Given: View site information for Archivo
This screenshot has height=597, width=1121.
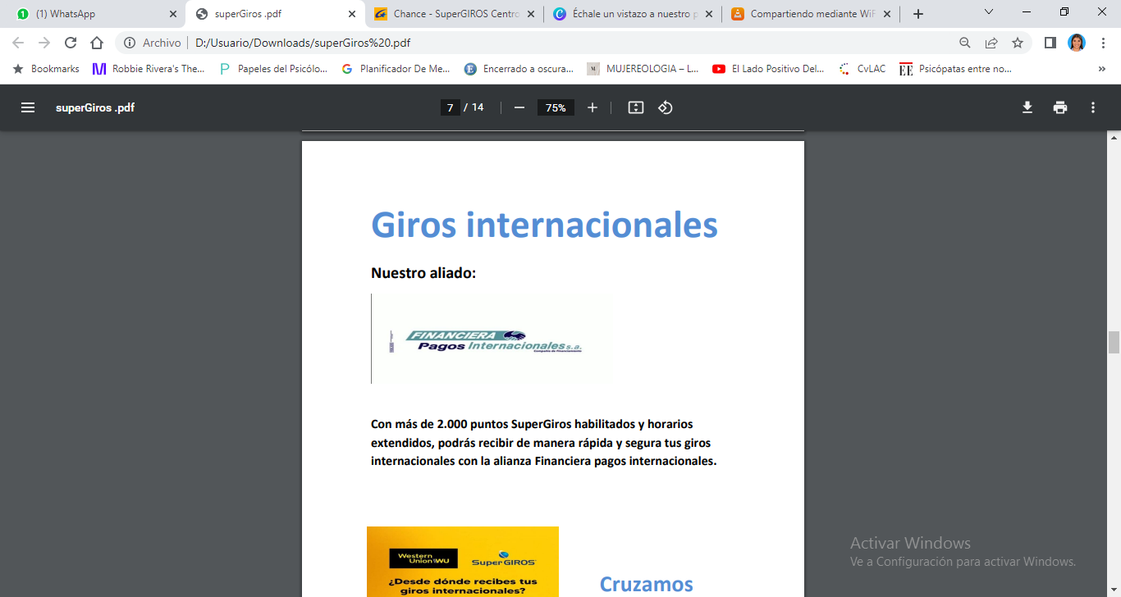Looking at the screenshot, I should point(153,43).
